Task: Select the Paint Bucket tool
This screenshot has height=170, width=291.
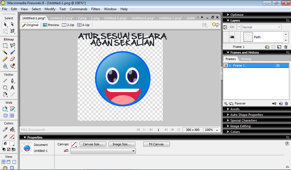Action: (12, 129)
